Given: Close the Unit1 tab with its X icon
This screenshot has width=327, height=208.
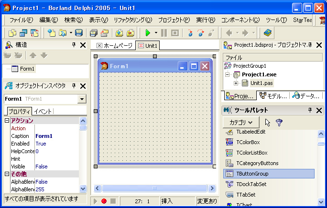Looking at the screenshot, I should coord(141,46).
